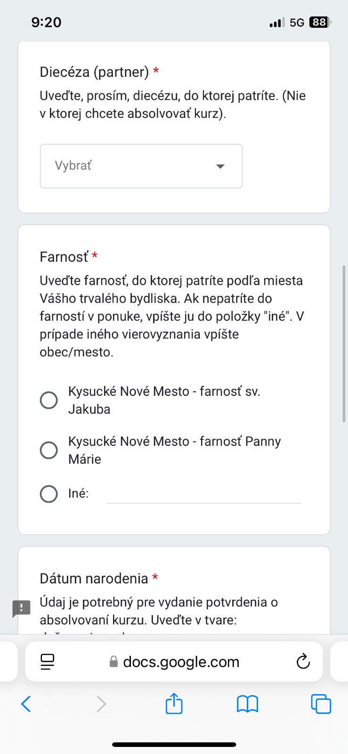Screen dimensions: 348x754
Task: Tap the dropdown arrow beside Vybrať
Action: click(x=220, y=166)
